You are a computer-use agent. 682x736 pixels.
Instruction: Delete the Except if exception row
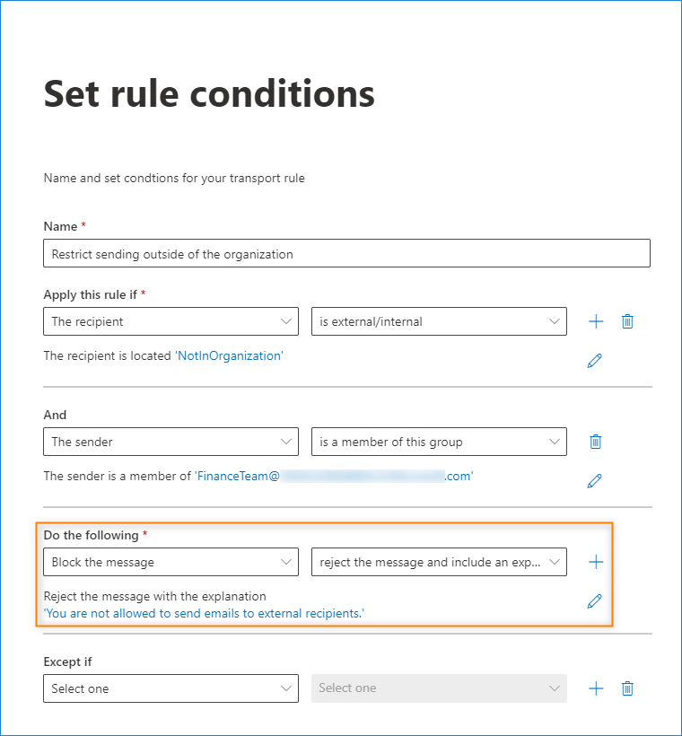[627, 688]
